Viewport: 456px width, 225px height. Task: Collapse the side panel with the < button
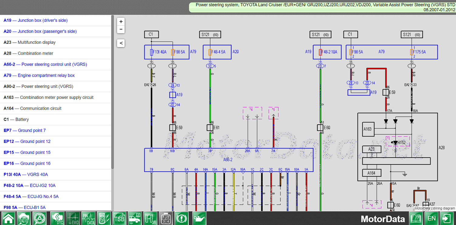(x=121, y=43)
